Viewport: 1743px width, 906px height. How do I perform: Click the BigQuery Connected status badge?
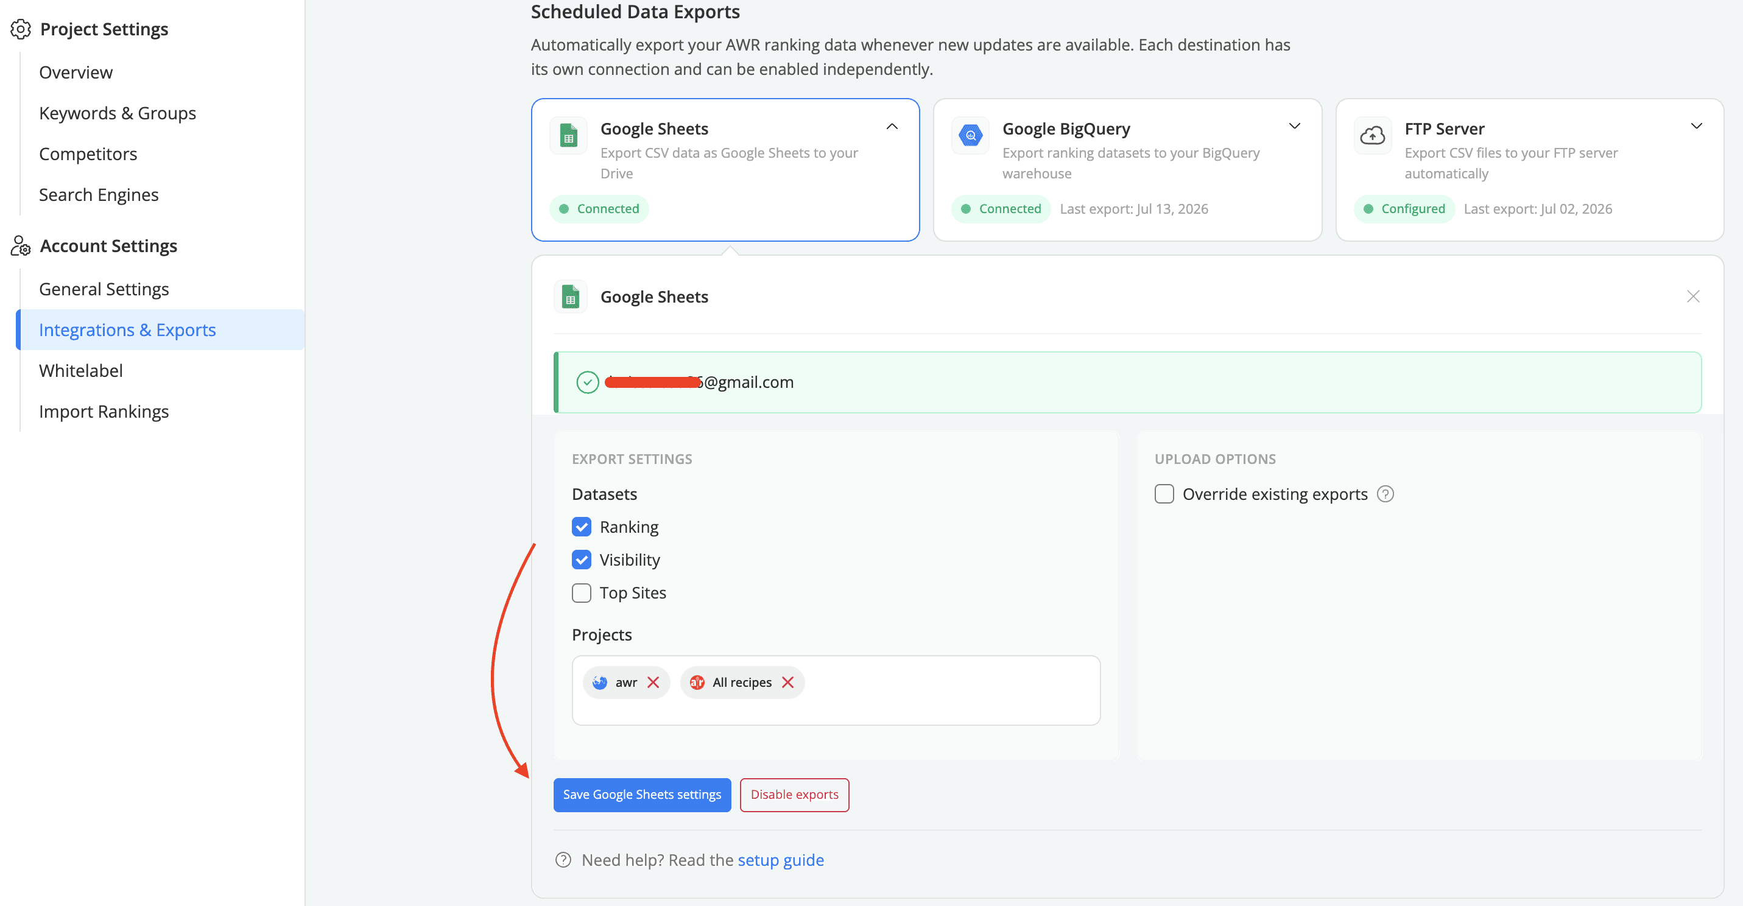[1001, 208]
